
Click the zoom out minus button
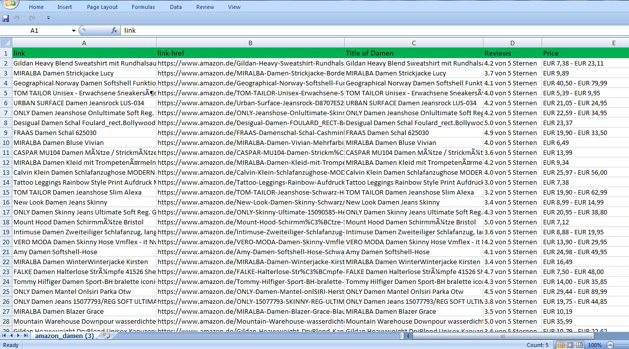610,345
